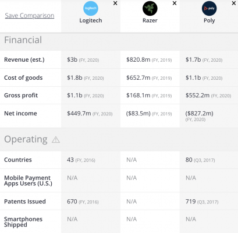Open the Logitech company name
Image resolution: width=238 pixels, height=233 pixels.
(x=91, y=20)
